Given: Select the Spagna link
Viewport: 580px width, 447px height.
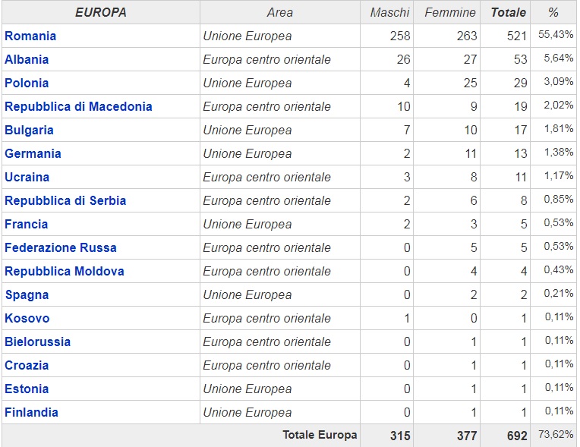Looking at the screenshot, I should (27, 294).
